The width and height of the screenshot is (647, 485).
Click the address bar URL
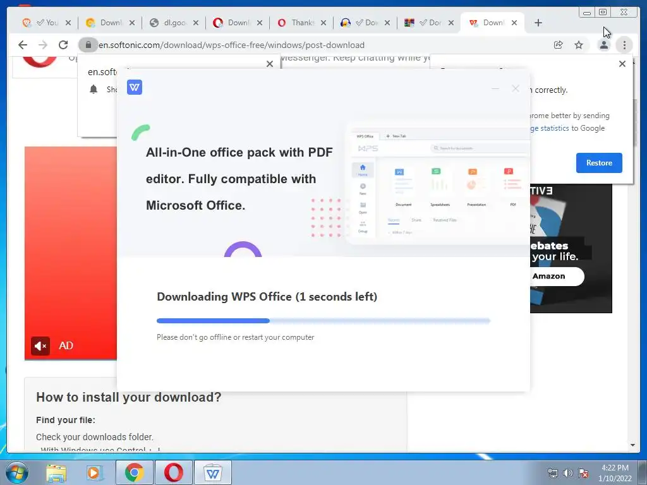pyautogui.click(x=231, y=45)
